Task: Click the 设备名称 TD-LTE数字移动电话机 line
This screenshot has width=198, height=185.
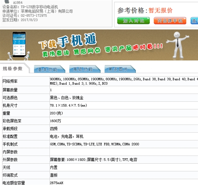Action: click(x=30, y=7)
